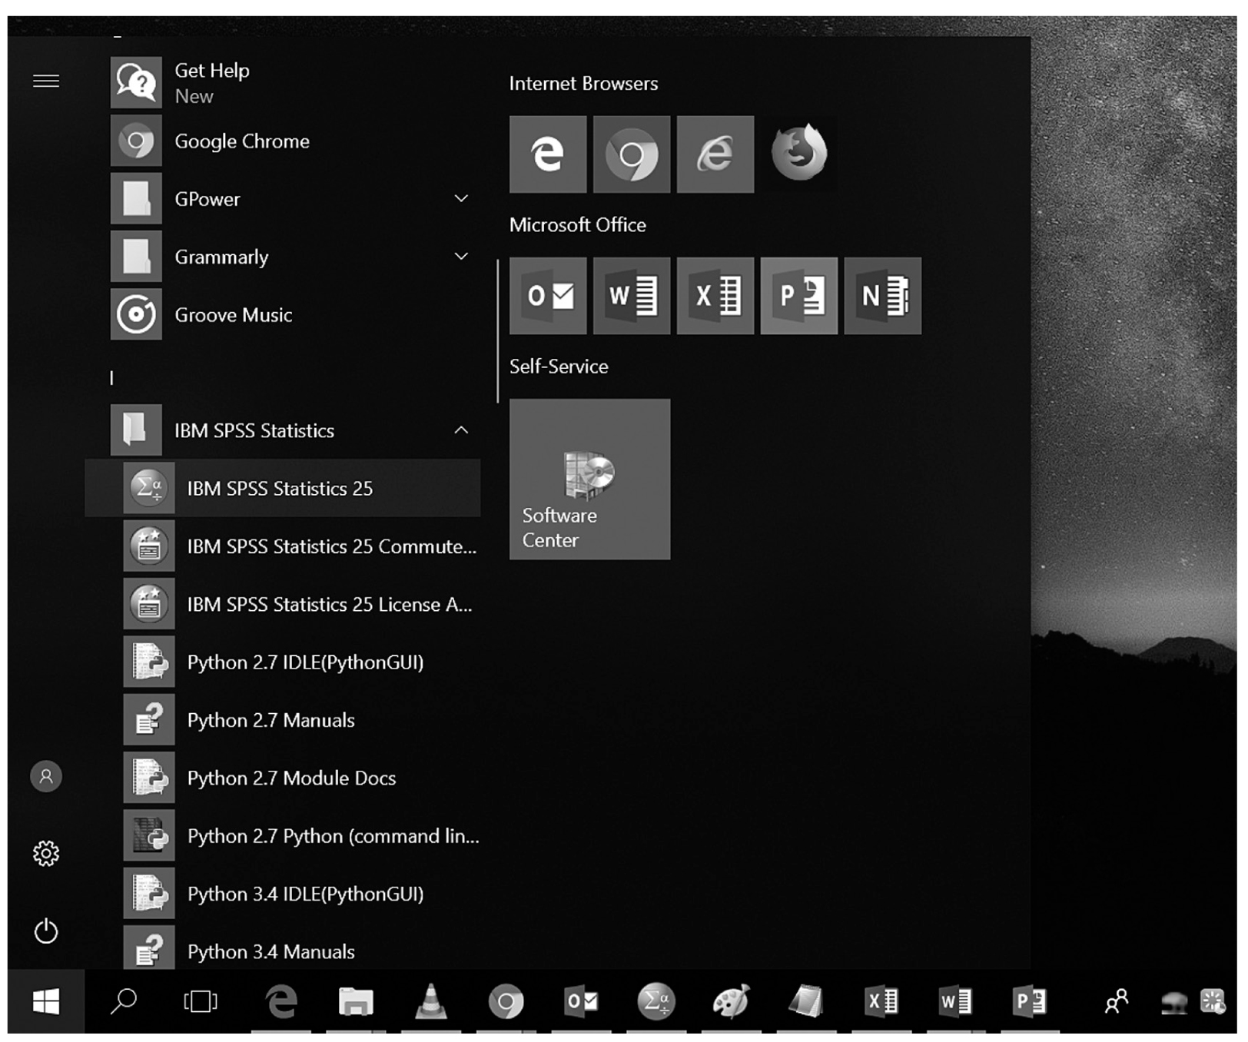Open the paint palette app on the taskbar

tap(732, 1002)
